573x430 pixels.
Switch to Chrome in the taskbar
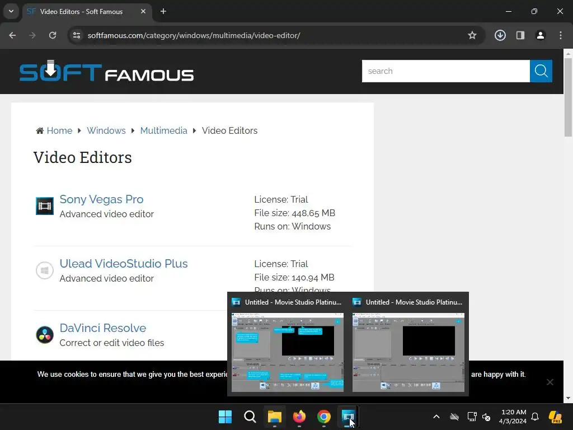click(x=324, y=417)
